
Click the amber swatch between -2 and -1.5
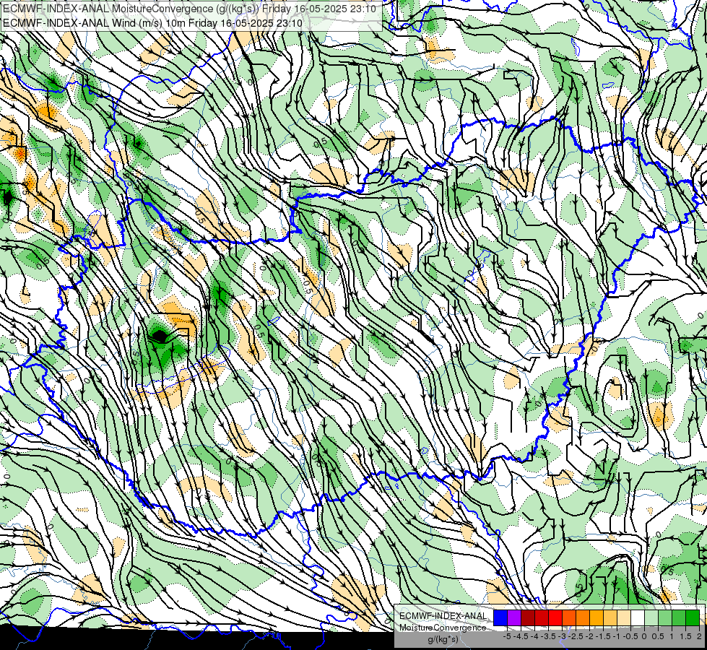597,617
